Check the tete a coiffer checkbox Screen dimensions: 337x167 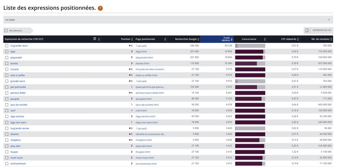coord(7,75)
